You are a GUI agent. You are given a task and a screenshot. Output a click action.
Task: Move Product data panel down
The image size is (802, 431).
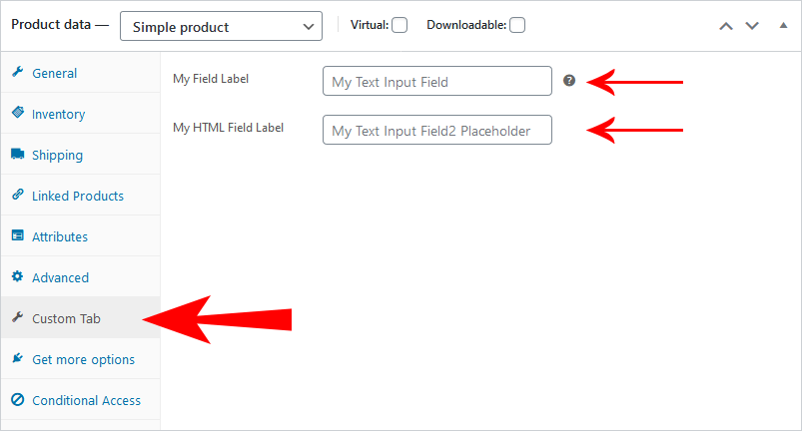coord(752,26)
